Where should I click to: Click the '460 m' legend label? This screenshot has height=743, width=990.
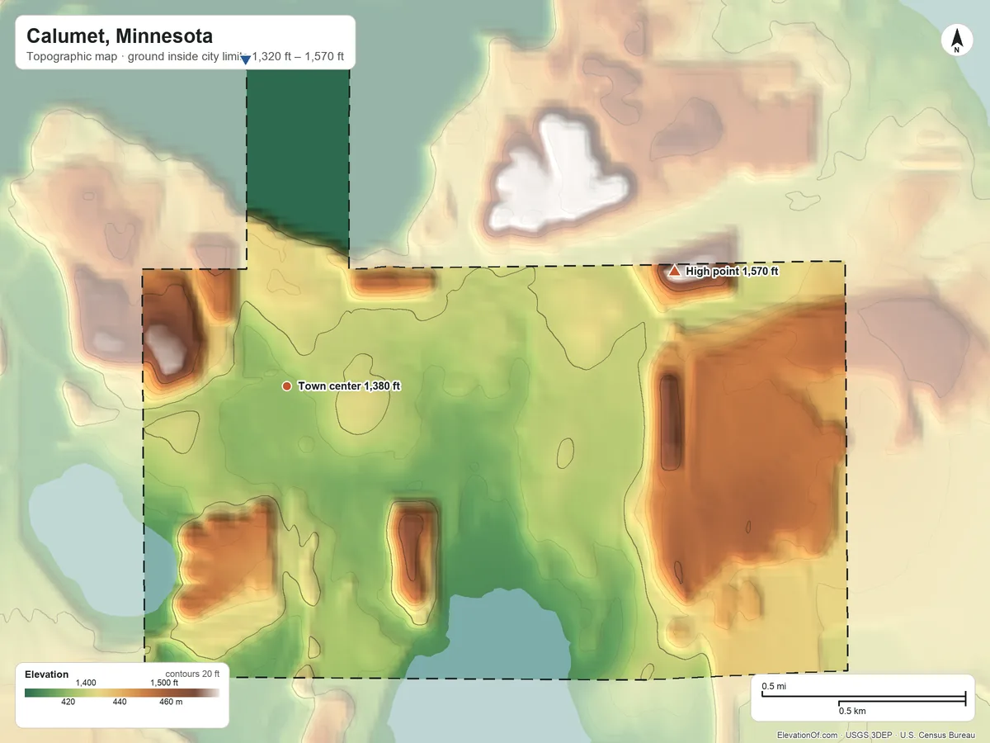coord(172,702)
